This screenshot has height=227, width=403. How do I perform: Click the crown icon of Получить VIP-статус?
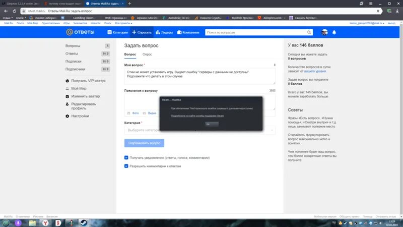pyautogui.click(x=68, y=81)
